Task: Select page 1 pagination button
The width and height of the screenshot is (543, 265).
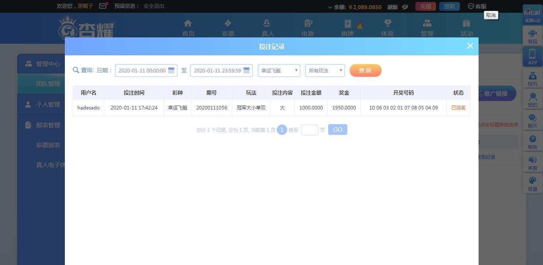Action: pos(282,130)
